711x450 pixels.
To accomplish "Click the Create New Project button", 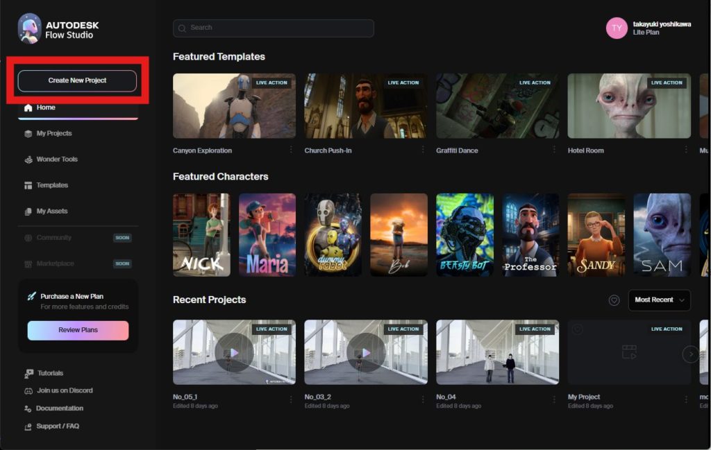I will pyautogui.click(x=77, y=80).
